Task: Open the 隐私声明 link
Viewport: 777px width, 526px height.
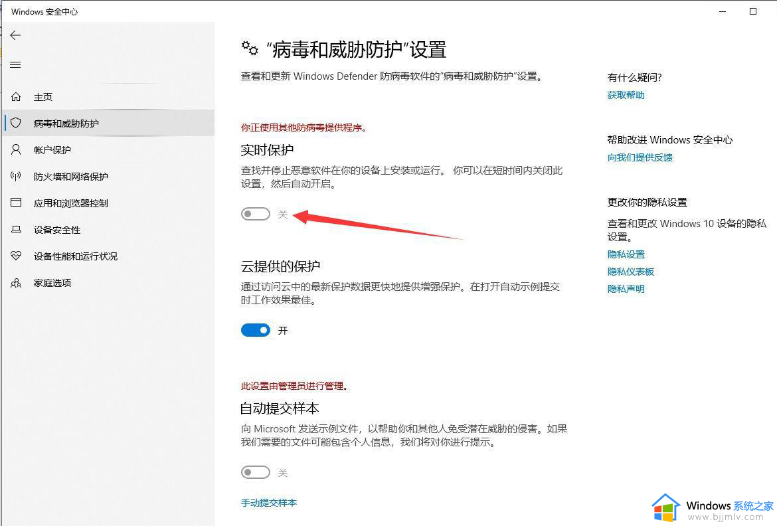Action: pyautogui.click(x=626, y=289)
